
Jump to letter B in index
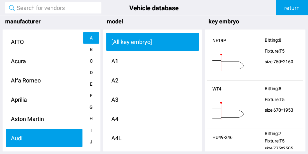(91, 49)
